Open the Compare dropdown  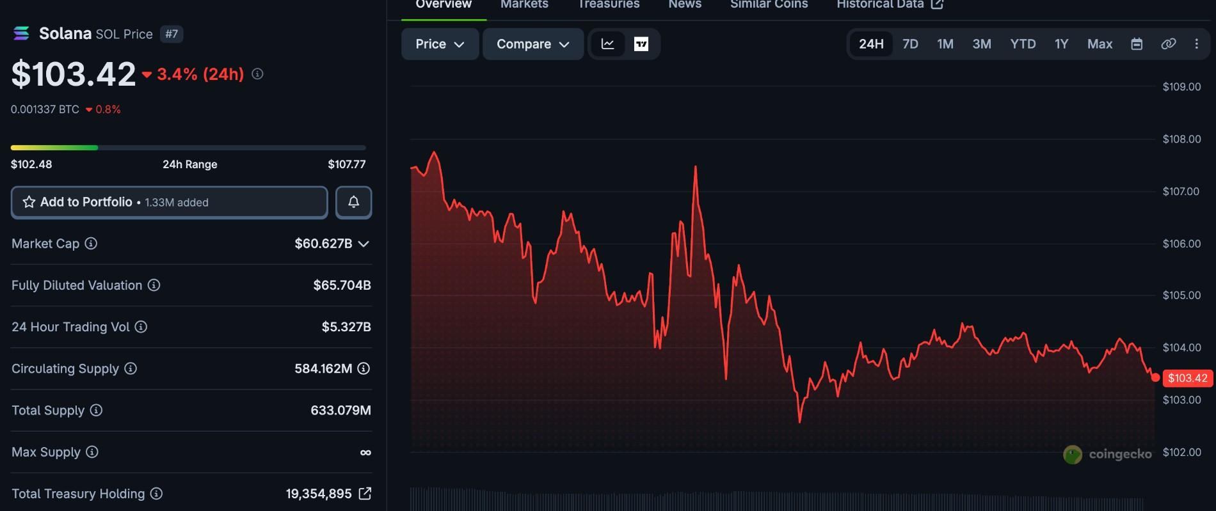533,44
